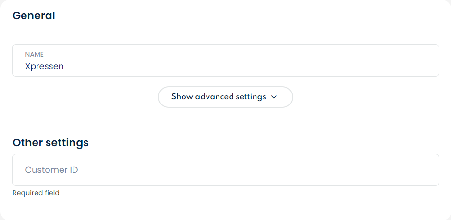
Task: Click the chevron beside Show advanced settings
Action: pos(274,97)
